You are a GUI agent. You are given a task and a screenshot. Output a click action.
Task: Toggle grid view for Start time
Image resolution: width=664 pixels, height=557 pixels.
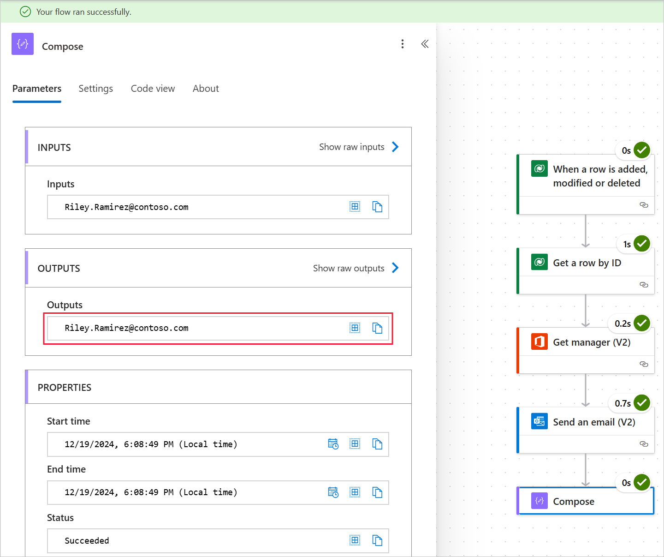355,444
